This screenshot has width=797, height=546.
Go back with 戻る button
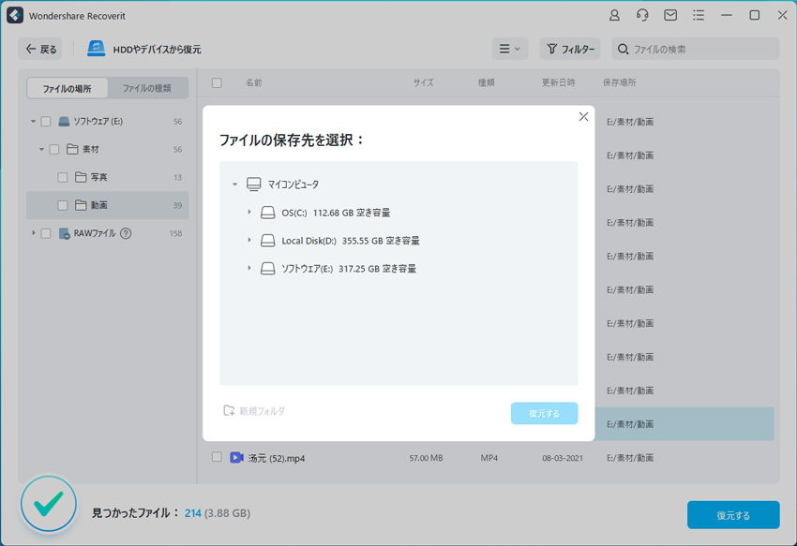click(x=40, y=49)
